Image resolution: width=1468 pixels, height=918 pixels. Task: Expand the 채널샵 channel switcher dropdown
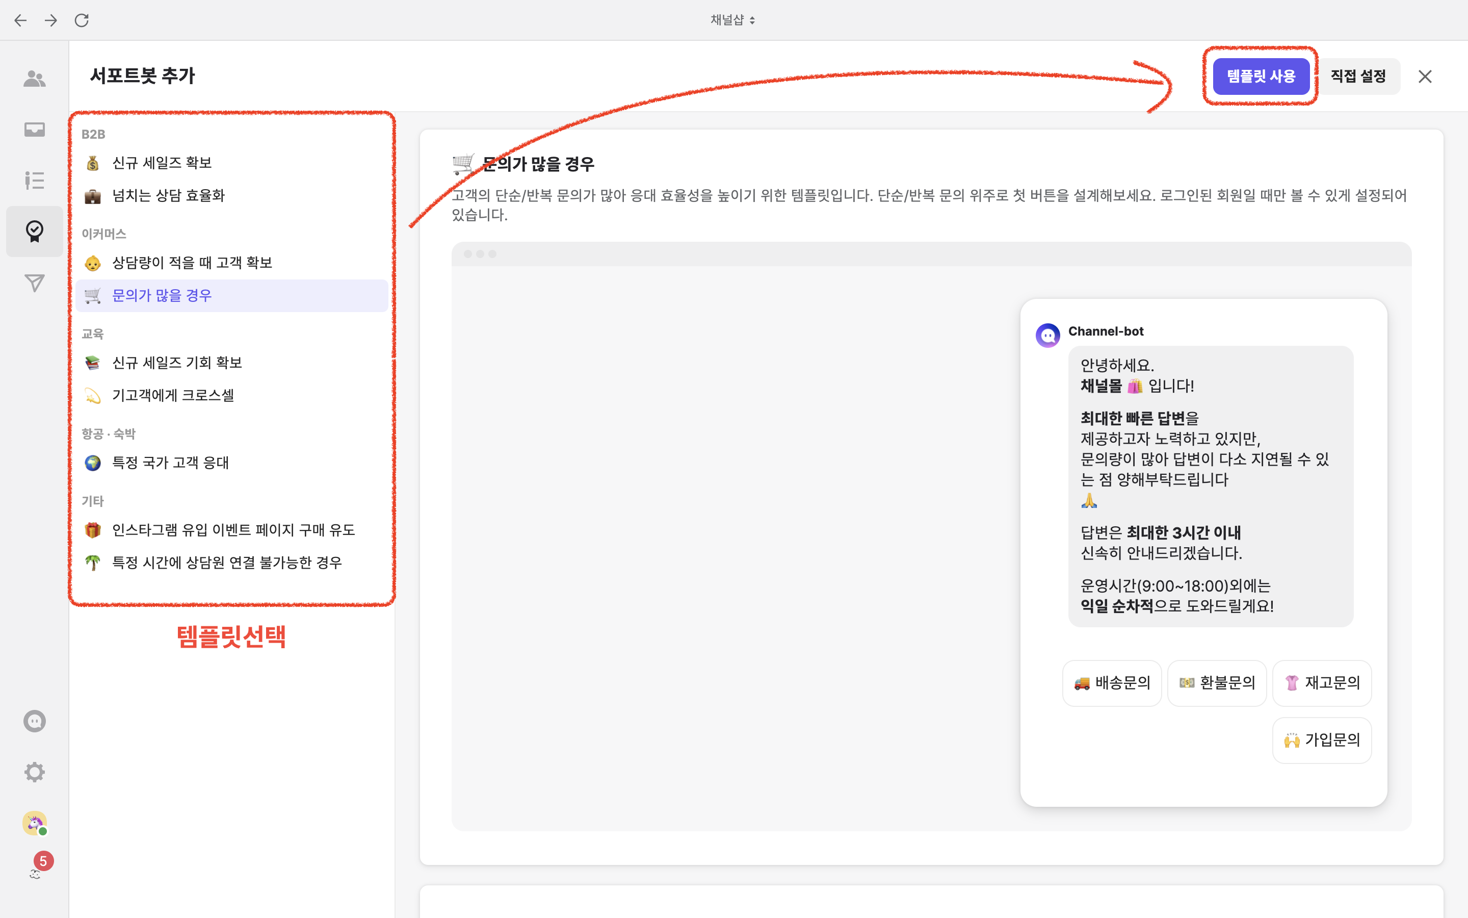(x=733, y=20)
